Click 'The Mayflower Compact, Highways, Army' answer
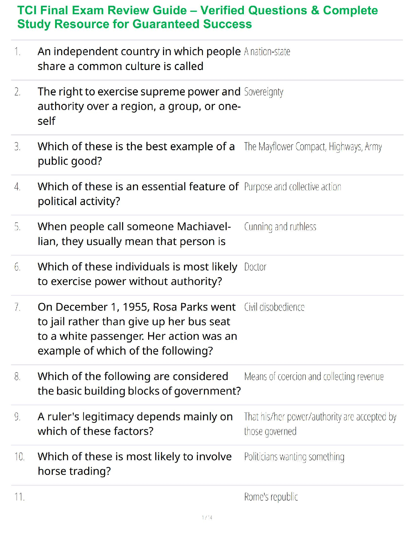This screenshot has width=414, height=536. pyautogui.click(x=313, y=147)
